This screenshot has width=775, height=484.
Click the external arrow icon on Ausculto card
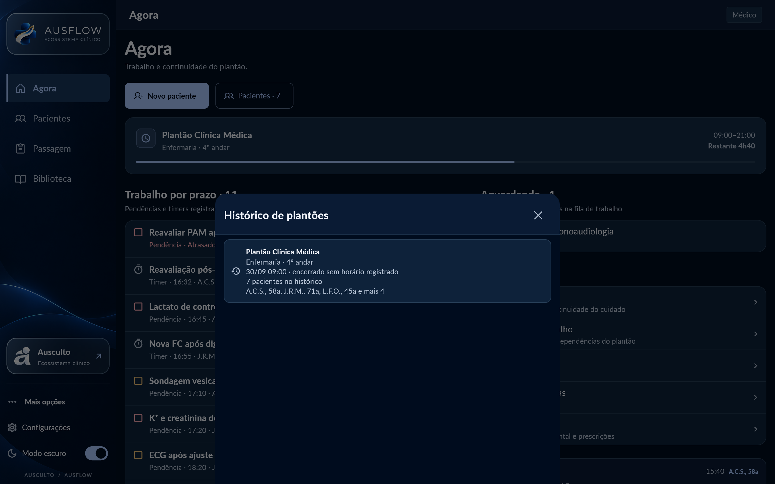[99, 356]
